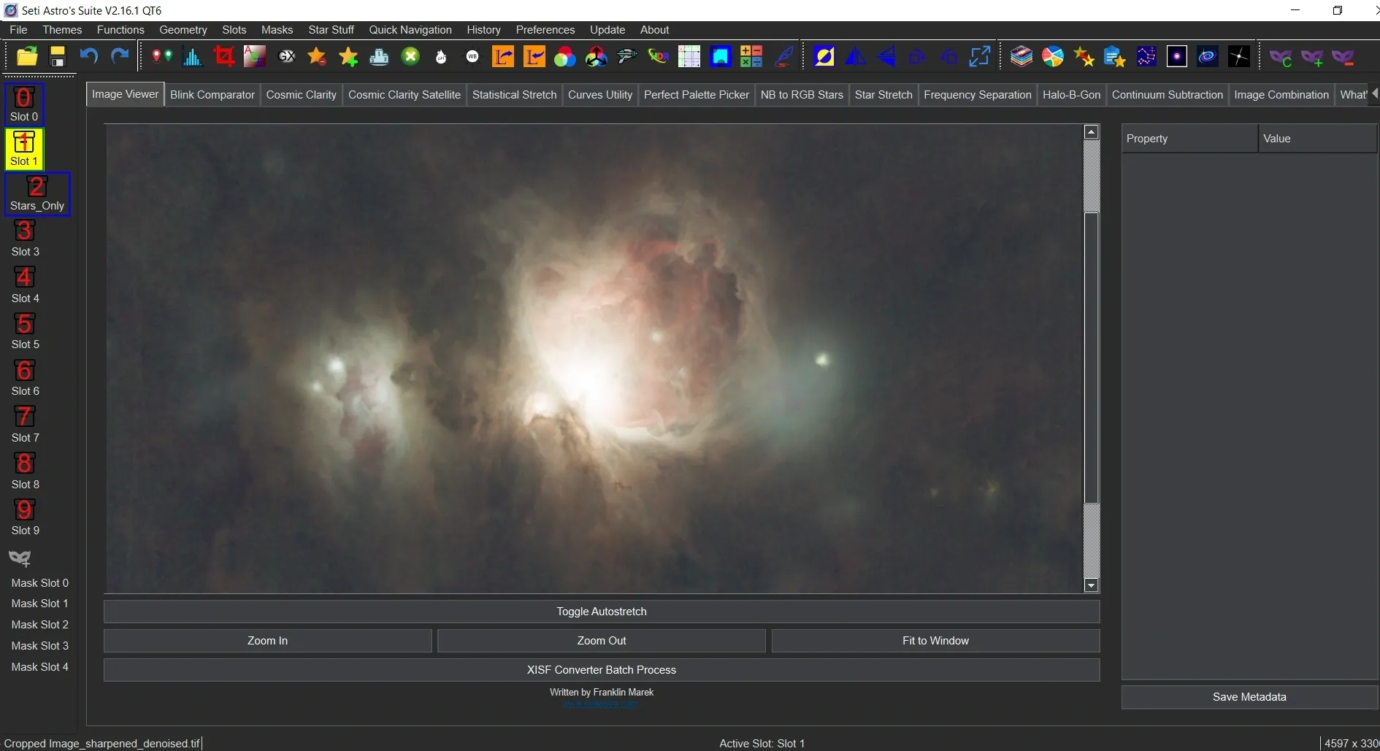Switch to the Blink Comparator tab

(x=212, y=94)
